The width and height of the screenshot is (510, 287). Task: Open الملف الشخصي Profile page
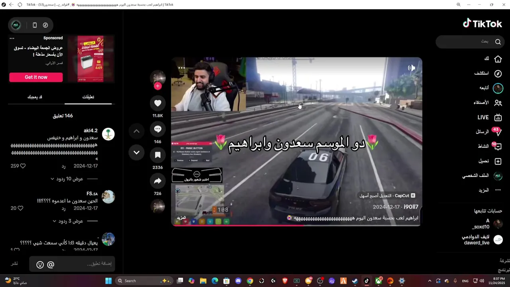coord(482,176)
